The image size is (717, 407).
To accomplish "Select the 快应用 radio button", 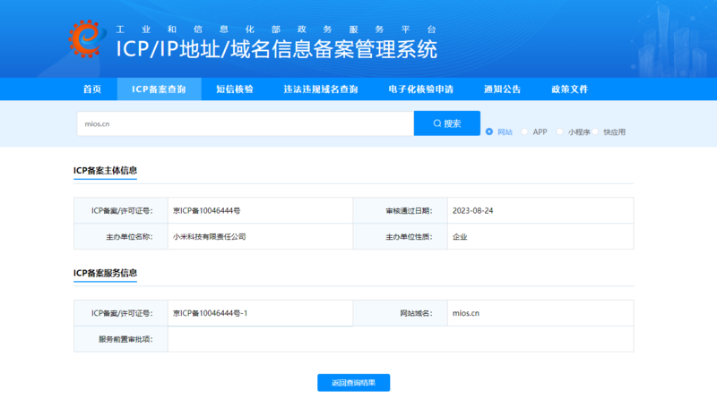I will coord(595,131).
